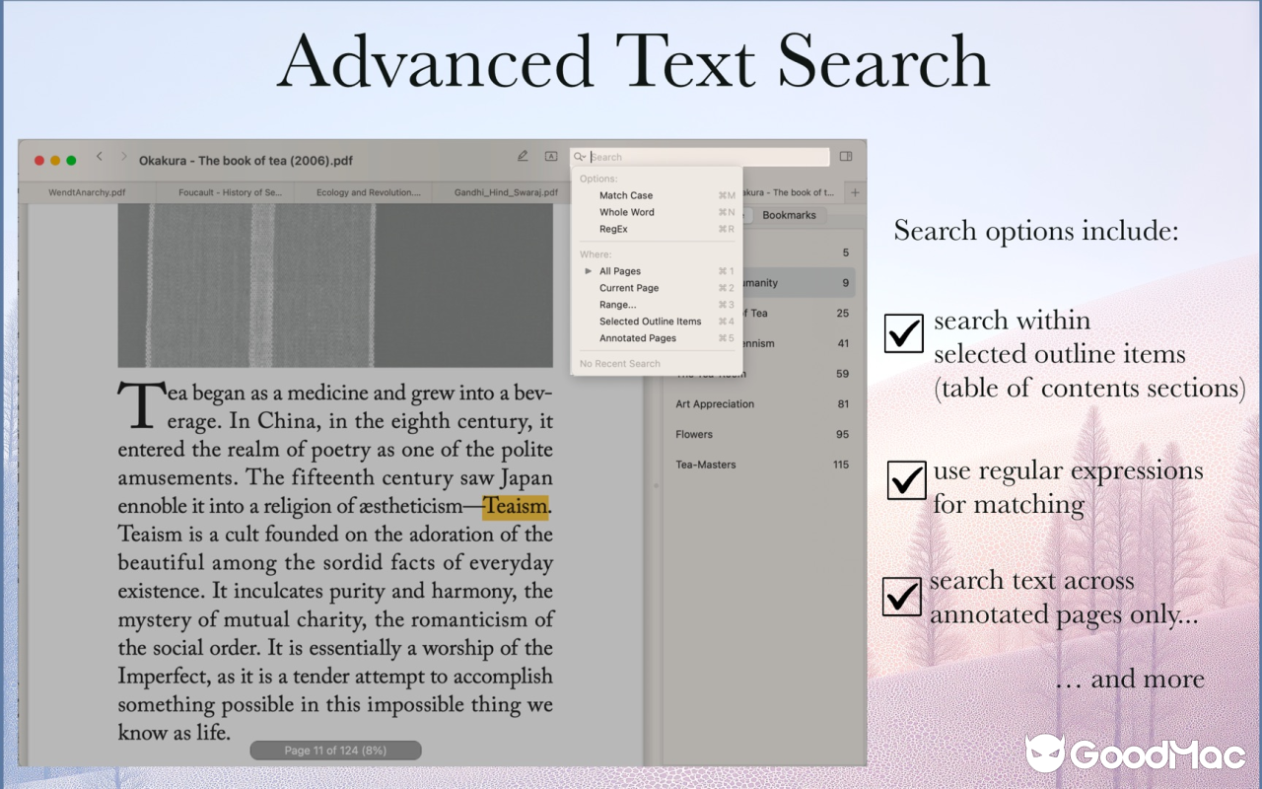Enable the Whole Word option
Screen dimensions: 1262x789
tap(656, 212)
